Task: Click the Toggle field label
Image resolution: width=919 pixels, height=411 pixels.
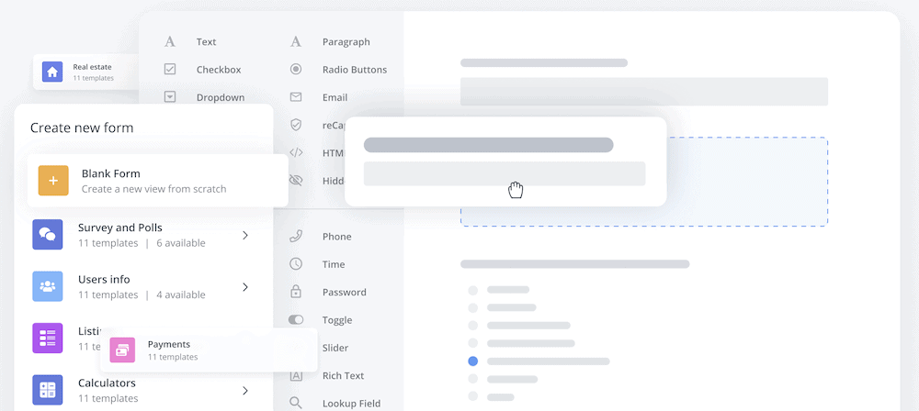Action: point(337,319)
